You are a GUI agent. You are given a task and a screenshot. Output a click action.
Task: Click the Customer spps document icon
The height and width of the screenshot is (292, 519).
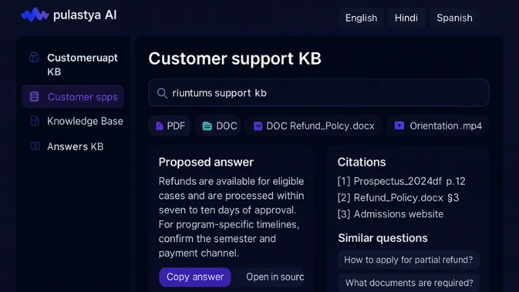[34, 97]
